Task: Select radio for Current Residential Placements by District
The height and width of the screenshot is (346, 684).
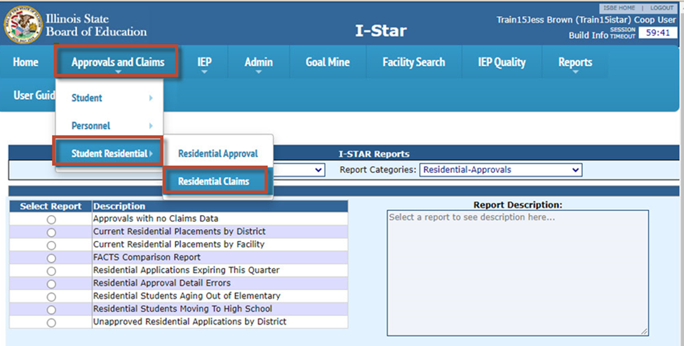Action: [x=51, y=233]
